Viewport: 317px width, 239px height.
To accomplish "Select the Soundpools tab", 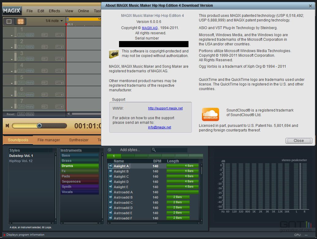I will pyautogui.click(x=18, y=140).
